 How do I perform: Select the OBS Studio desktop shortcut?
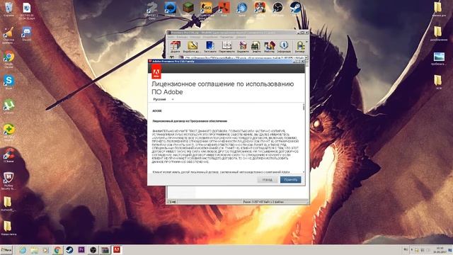(277, 8)
